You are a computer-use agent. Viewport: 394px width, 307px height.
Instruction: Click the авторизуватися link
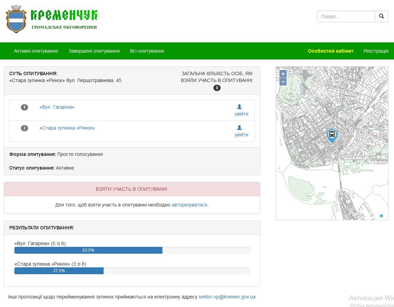point(189,205)
